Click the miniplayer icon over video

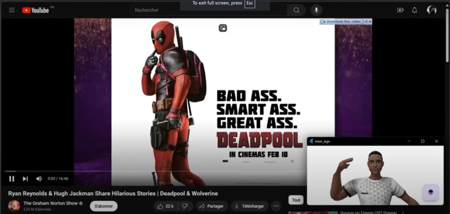[x=223, y=28]
